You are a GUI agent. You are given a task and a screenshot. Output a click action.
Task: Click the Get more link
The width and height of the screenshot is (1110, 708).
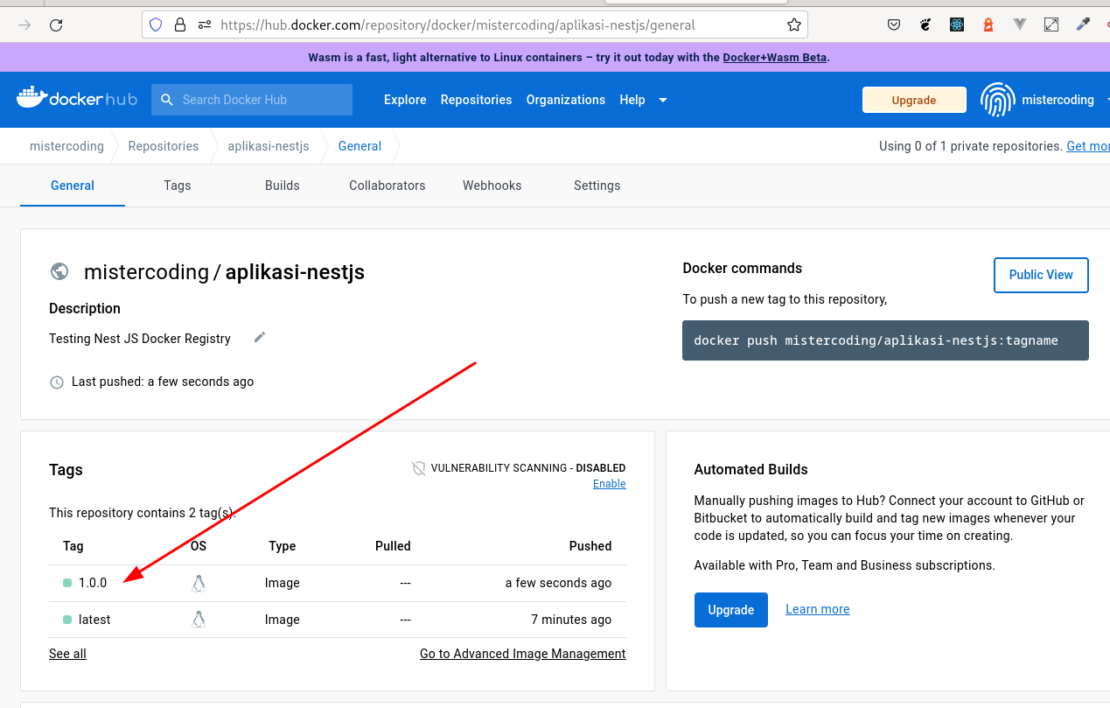point(1088,146)
